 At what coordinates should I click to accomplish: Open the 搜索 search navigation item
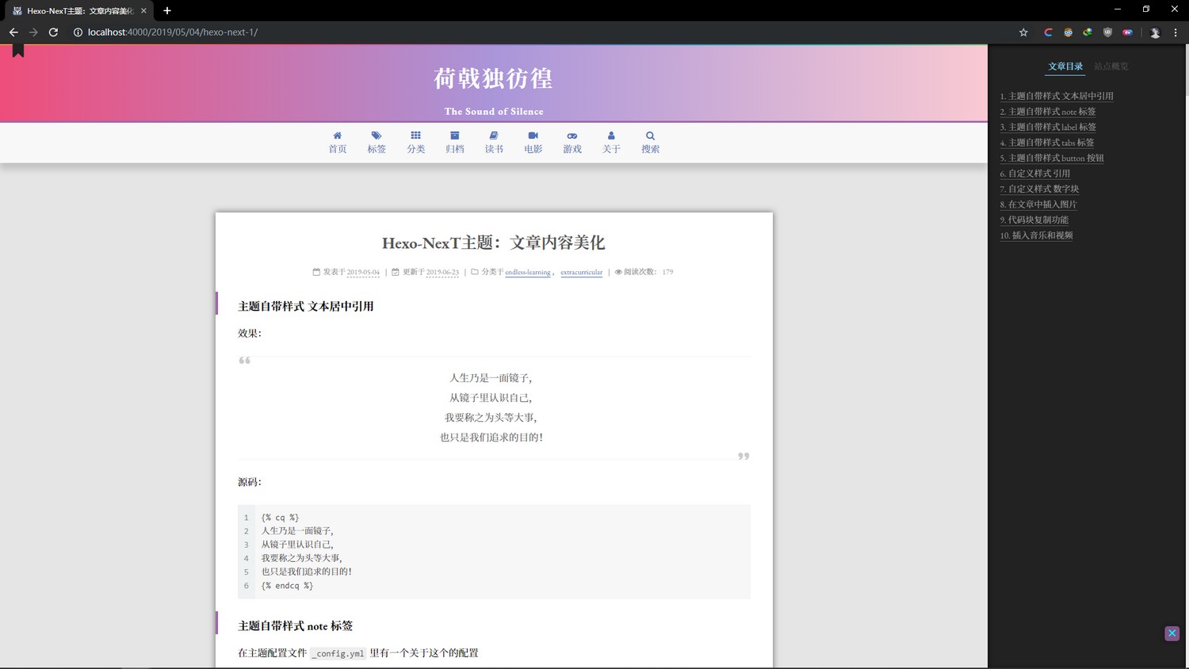tap(651, 143)
